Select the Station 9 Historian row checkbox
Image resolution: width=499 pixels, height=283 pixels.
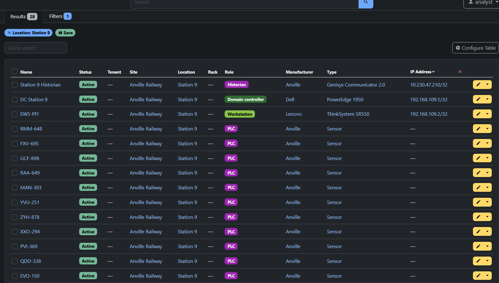click(15, 85)
